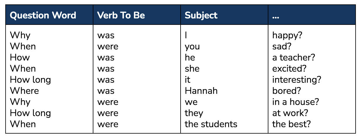Click the subject "you"
Screen dimensions: 360x138
192,47
